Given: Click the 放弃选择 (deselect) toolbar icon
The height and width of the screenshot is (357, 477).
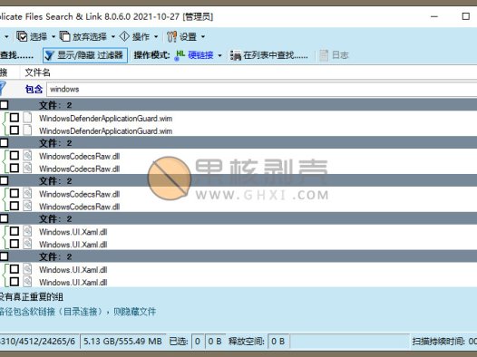Looking at the screenshot, I should coord(64,36).
